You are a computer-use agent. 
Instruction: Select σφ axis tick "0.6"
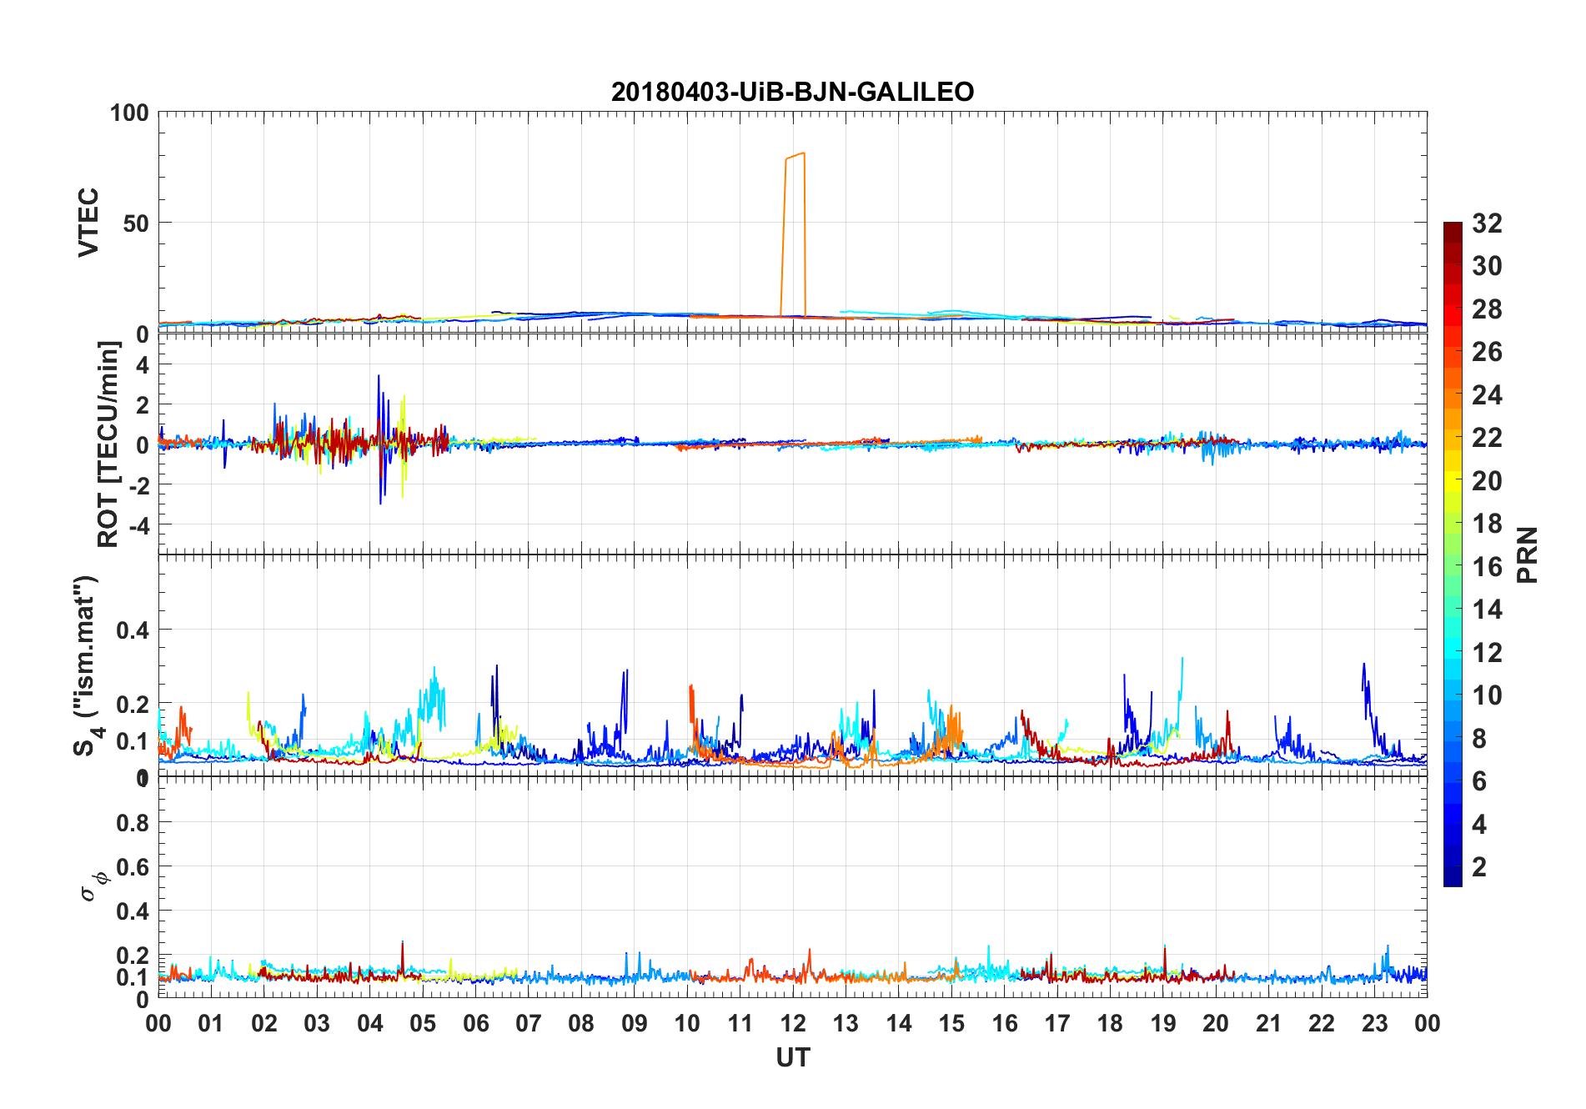coord(133,867)
